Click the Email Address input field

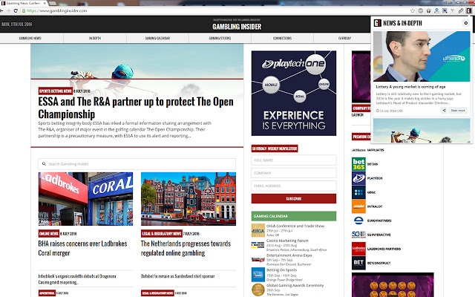tap(294, 186)
